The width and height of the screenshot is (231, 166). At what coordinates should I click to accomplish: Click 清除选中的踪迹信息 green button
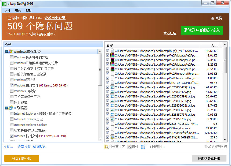click(x=202, y=30)
